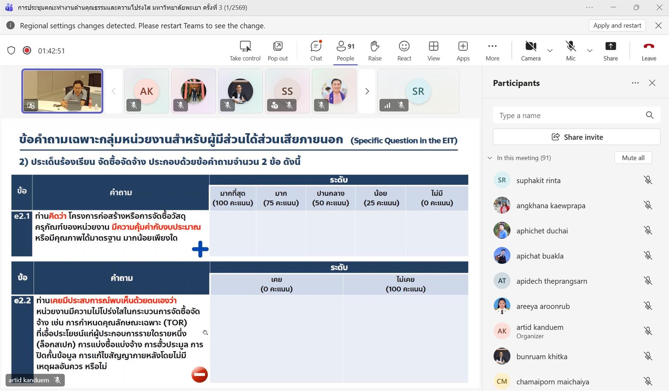Image resolution: width=669 pixels, height=391 pixels.
Task: Open the Chat panel
Action: (316, 50)
